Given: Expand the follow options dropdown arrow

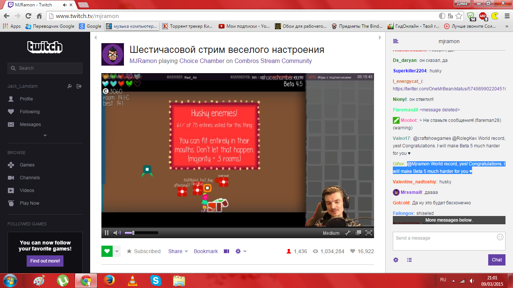Looking at the screenshot, I should 117,251.
